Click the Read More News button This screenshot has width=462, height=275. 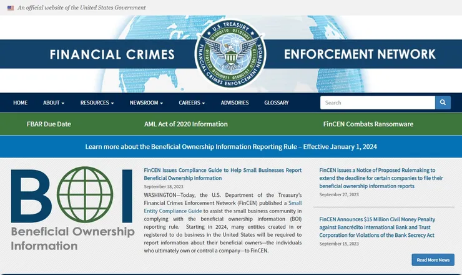pyautogui.click(x=433, y=260)
